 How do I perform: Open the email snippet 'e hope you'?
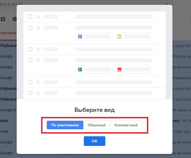pyautogui.click(x=182, y=131)
